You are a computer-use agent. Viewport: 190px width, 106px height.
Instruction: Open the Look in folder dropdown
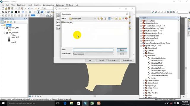click(95, 19)
